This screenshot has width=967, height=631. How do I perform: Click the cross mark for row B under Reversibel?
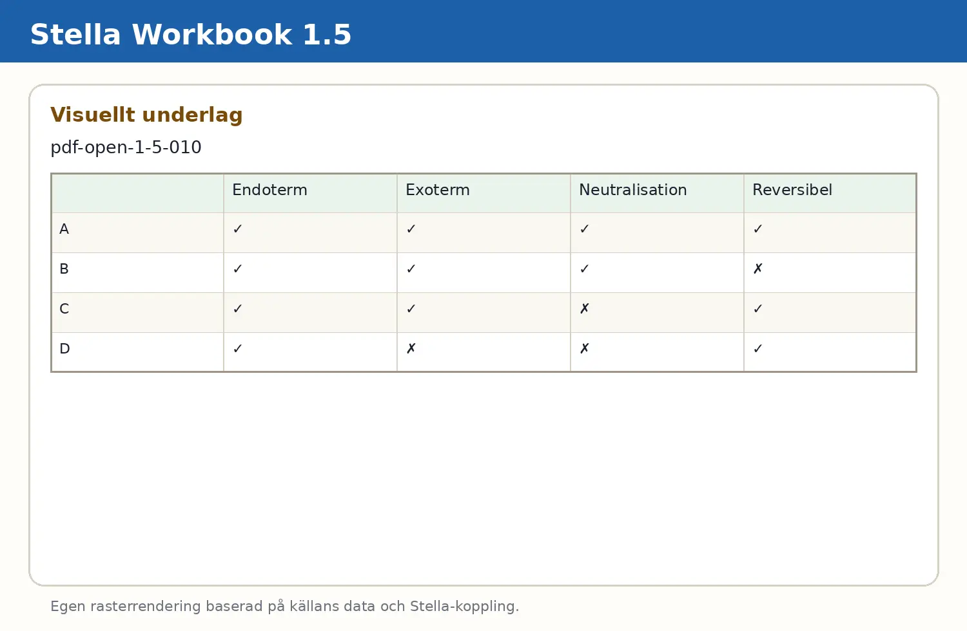pos(758,268)
